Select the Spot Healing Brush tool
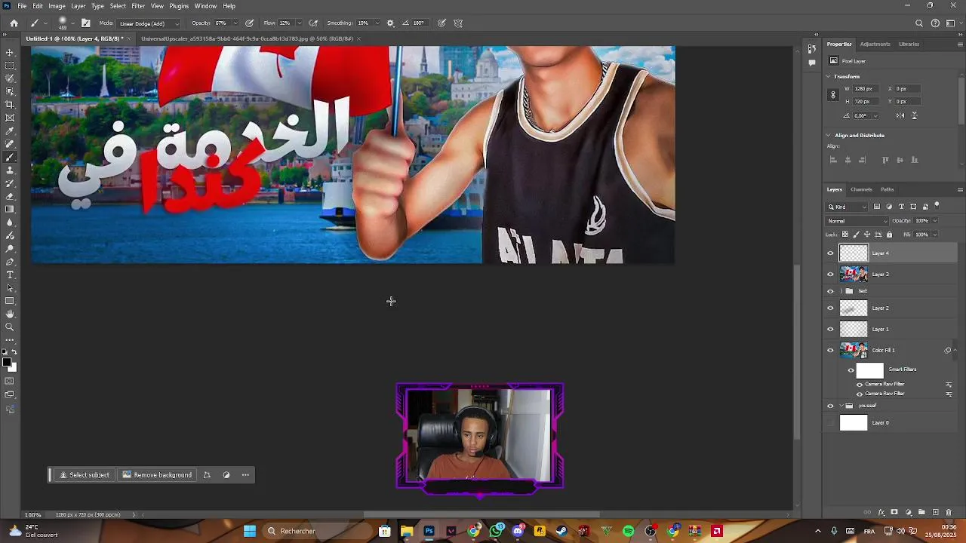Screen dimensions: 966x543 click(x=10, y=144)
